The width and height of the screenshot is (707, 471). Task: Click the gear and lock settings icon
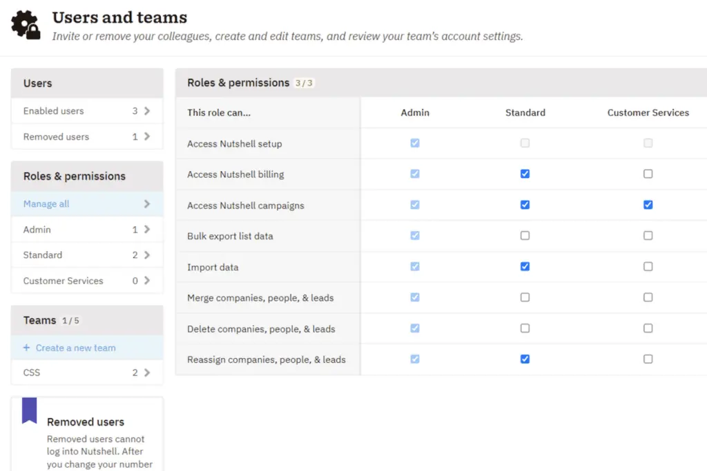[x=26, y=25]
